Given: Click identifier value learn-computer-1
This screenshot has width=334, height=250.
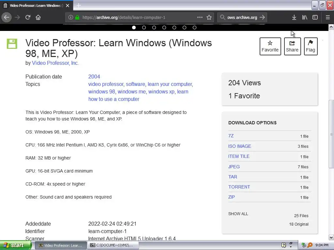Looking at the screenshot, I should click(107, 231).
